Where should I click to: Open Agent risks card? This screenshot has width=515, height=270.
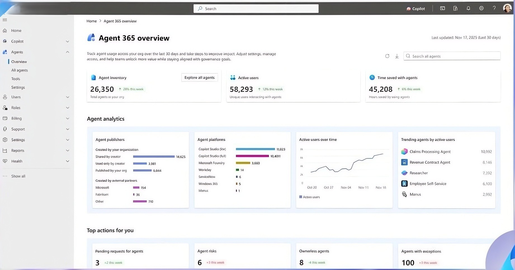(x=242, y=256)
